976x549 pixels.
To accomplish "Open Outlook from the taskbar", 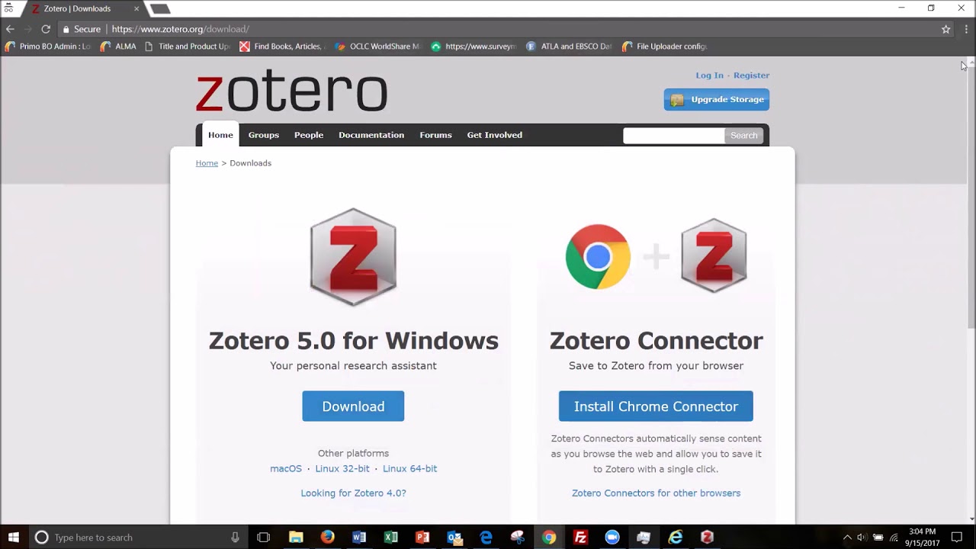I will 454,538.
